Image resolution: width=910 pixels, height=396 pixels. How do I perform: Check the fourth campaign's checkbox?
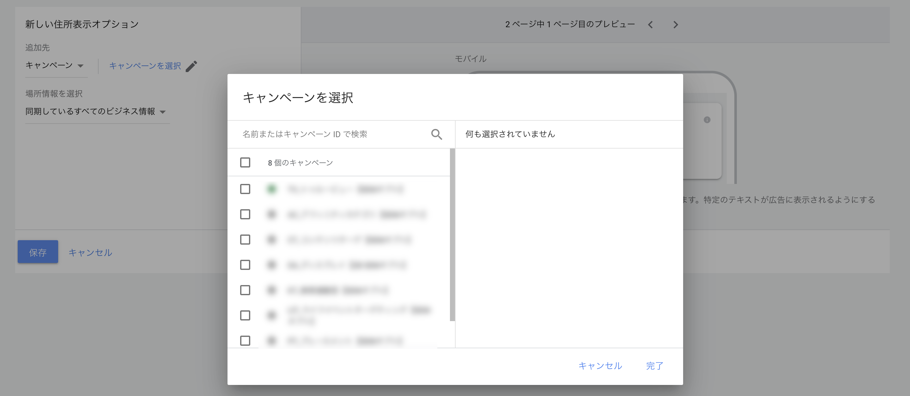click(x=245, y=265)
